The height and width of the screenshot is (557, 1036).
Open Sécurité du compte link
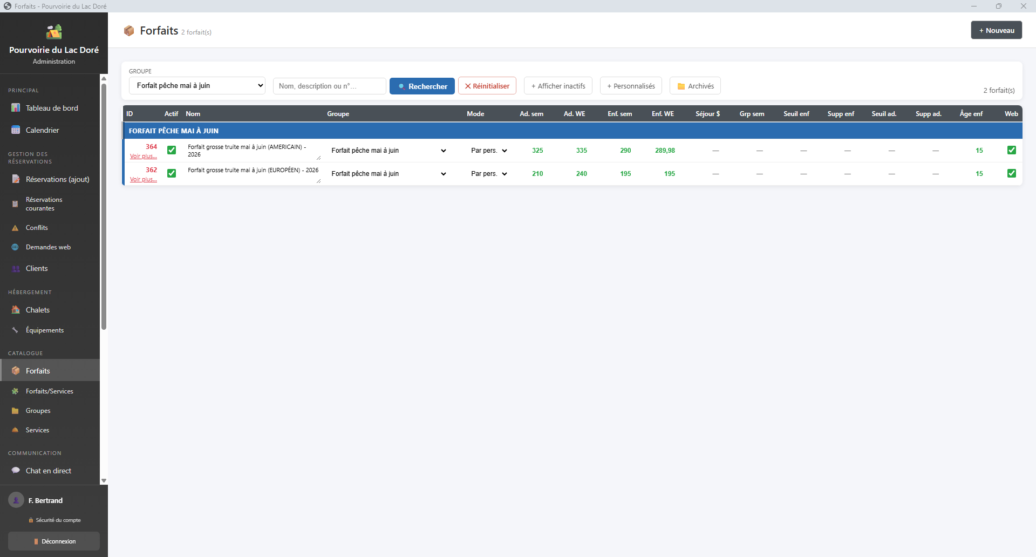[54, 520]
